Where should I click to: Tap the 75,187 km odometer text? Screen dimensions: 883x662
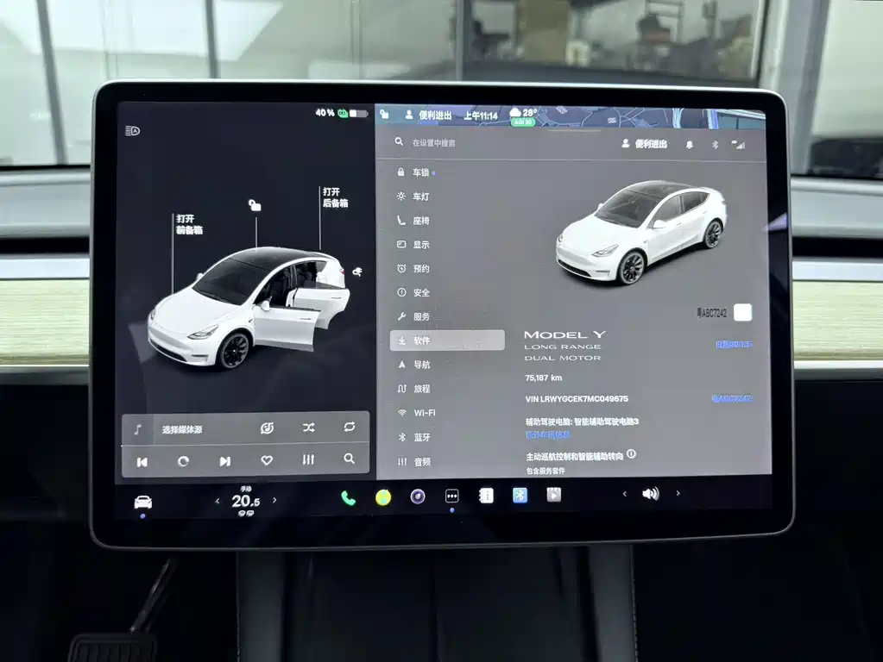[543, 378]
